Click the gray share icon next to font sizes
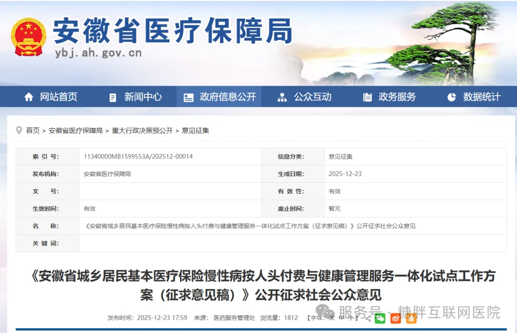This screenshot has height=333, width=517. coord(368,319)
